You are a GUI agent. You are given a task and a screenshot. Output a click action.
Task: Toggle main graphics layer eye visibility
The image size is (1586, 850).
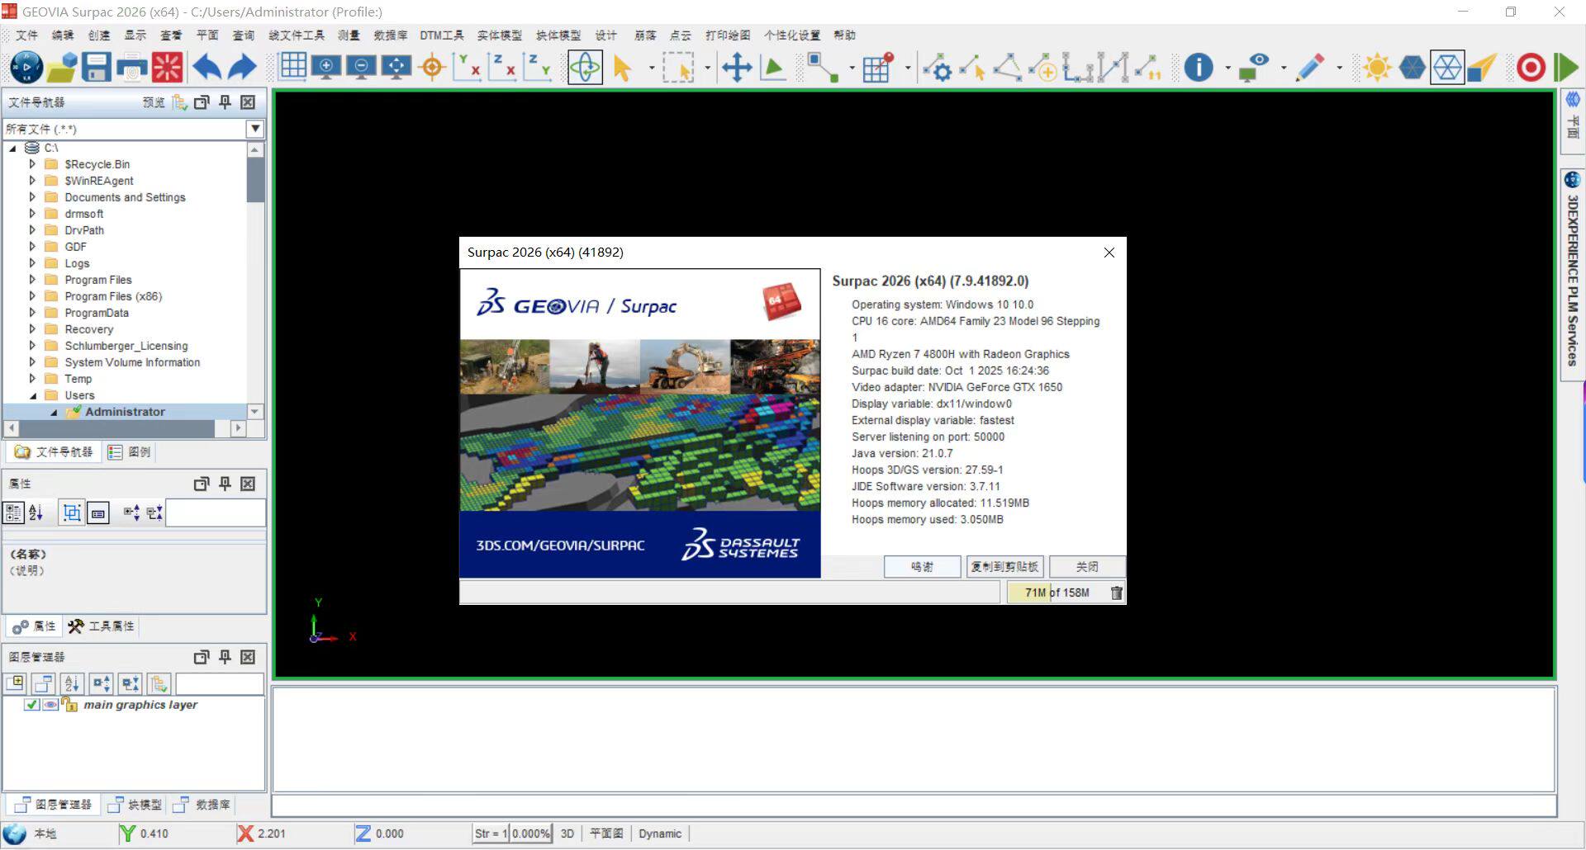click(x=50, y=705)
